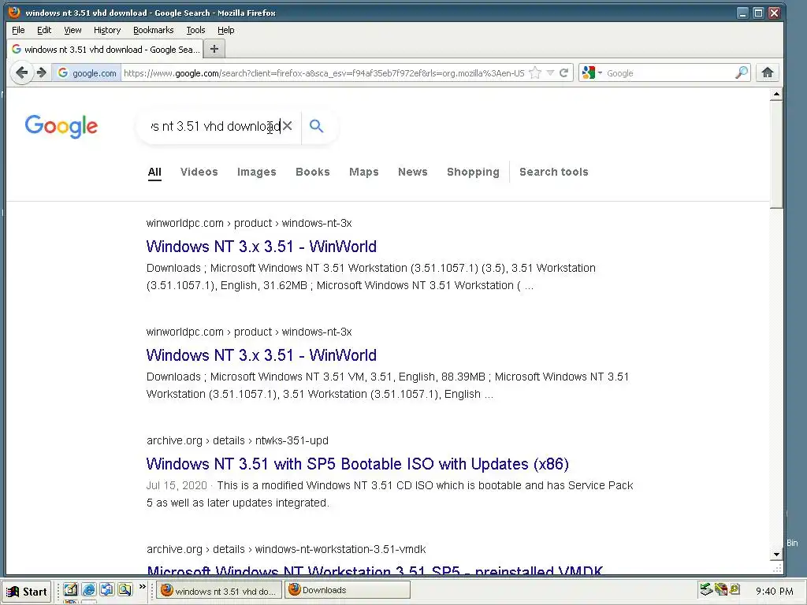Open the Tools menu
Screen dimensions: 807x605
coord(195,30)
